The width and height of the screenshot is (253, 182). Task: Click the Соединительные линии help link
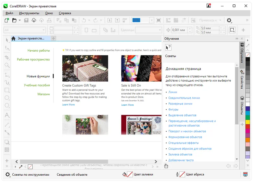(184, 98)
